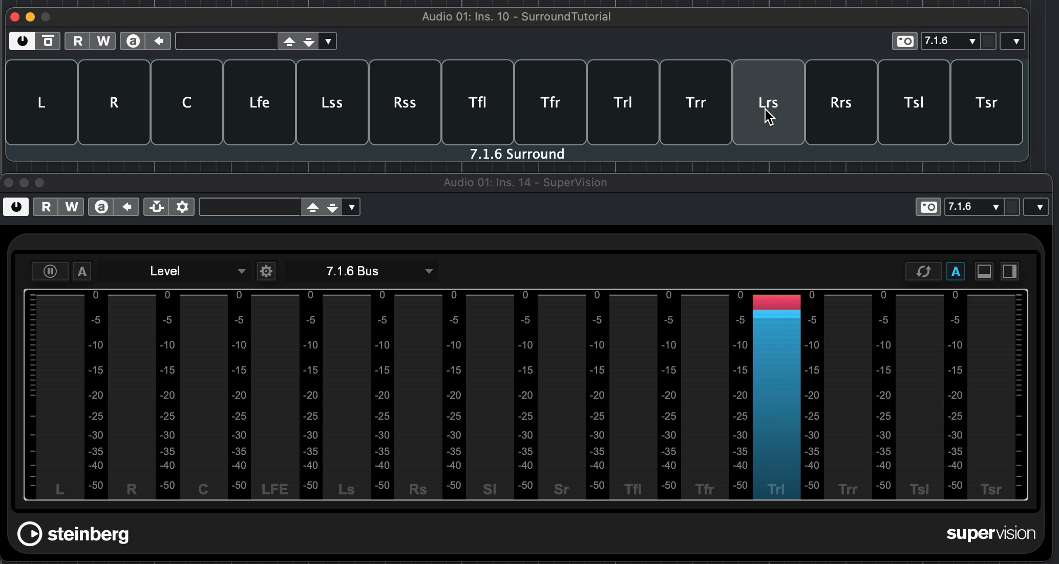Viewport: 1059px width, 564px height.
Task: Take SuperVision plugin snapshot camera icon
Action: coord(928,207)
